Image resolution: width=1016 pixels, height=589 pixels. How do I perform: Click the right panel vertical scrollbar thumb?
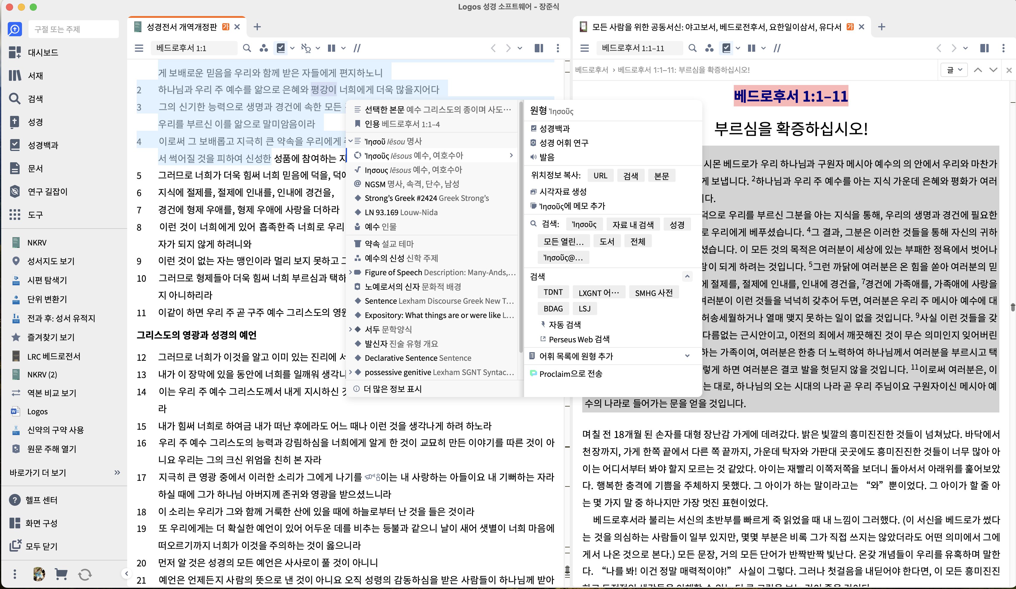1012,307
